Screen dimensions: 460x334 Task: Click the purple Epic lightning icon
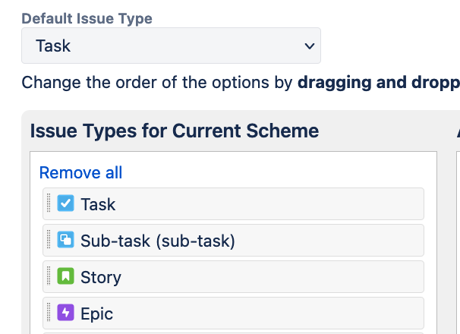click(66, 313)
